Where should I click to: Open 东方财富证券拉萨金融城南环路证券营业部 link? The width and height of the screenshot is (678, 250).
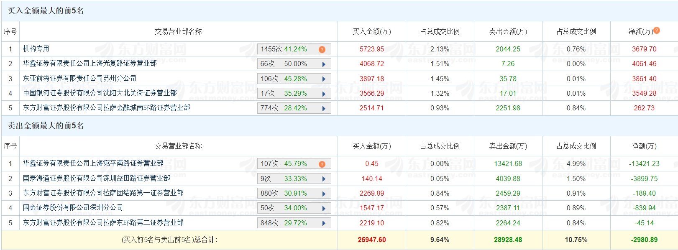pos(107,108)
